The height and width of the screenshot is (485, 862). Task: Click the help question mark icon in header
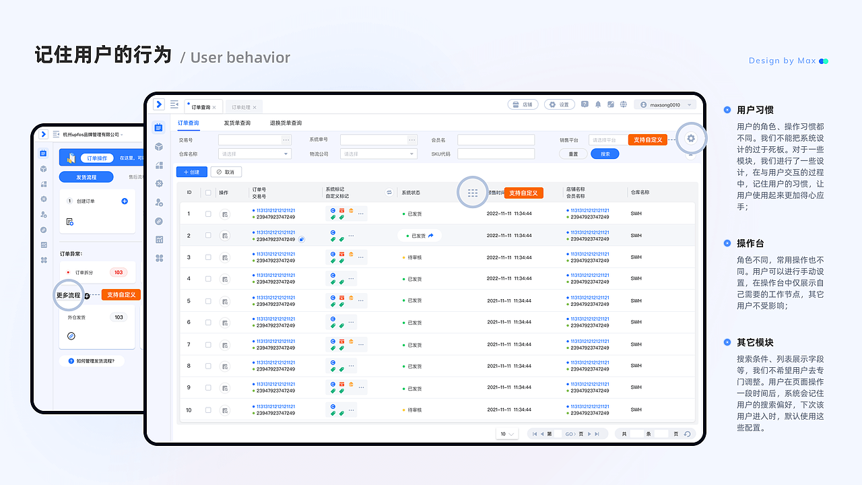(x=585, y=104)
